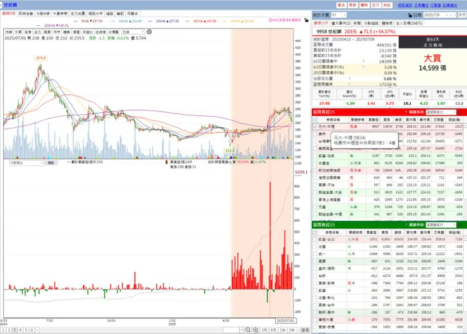Click help icon beside 63日籌碼集中 張 row
467x334 pixels.
click(x=363, y=61)
